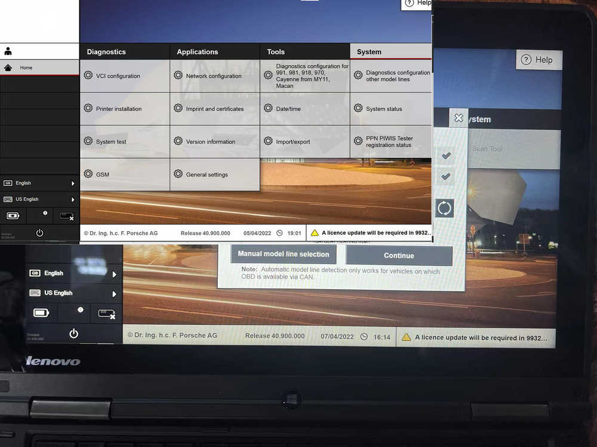Click VCI disconnected icon on laptop screen
The width and height of the screenshot is (597, 447).
[107, 313]
